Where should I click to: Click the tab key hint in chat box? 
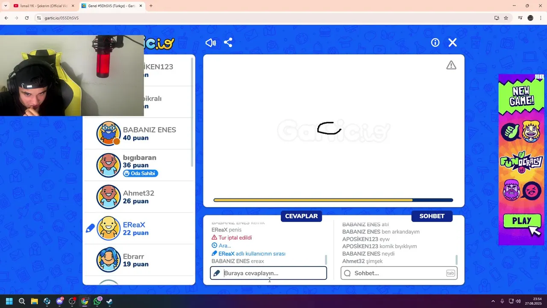coord(450,273)
